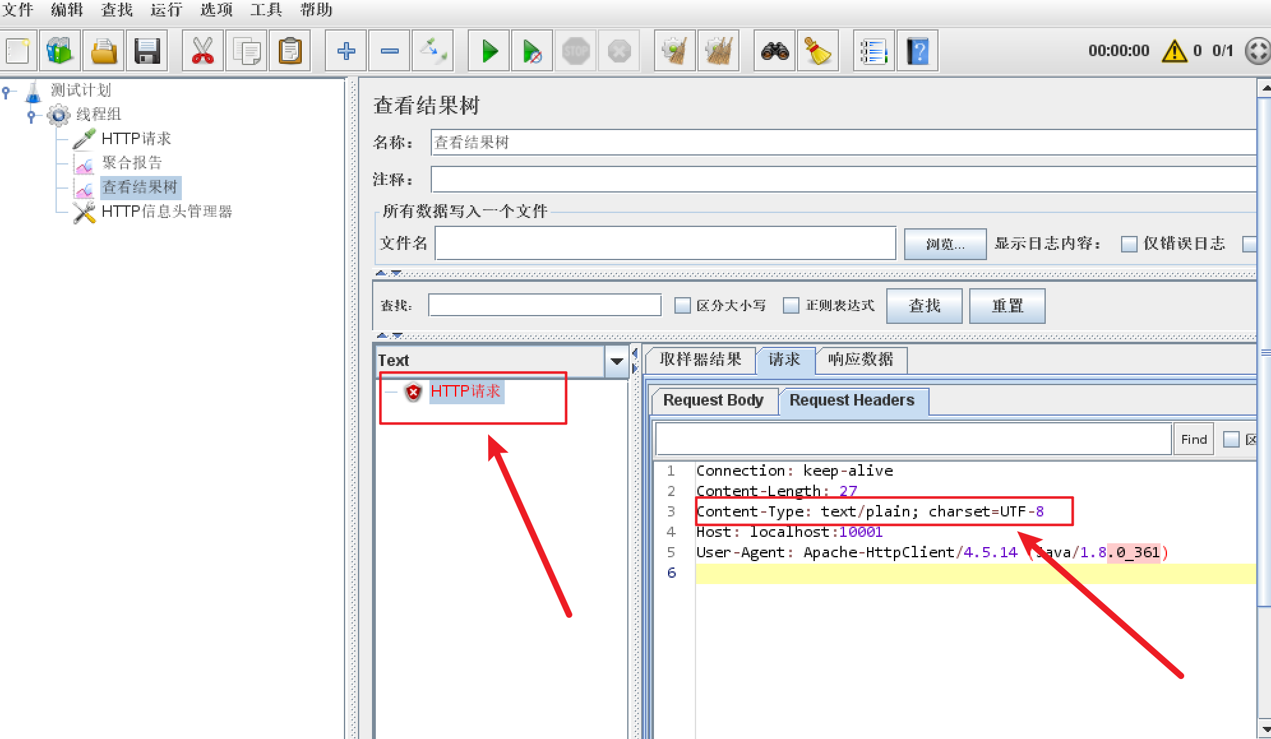Click Start no pauses icon

click(x=532, y=51)
